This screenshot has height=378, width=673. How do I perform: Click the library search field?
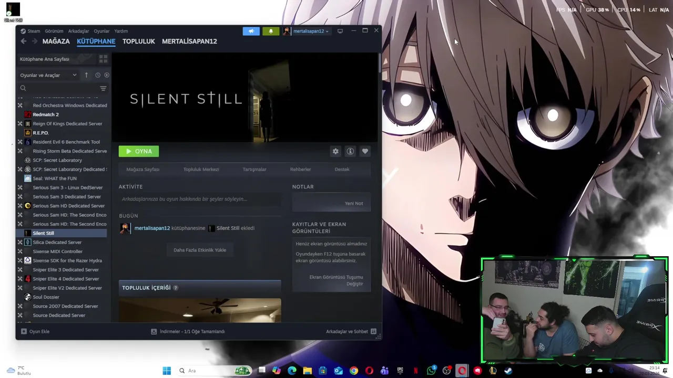tap(59, 88)
